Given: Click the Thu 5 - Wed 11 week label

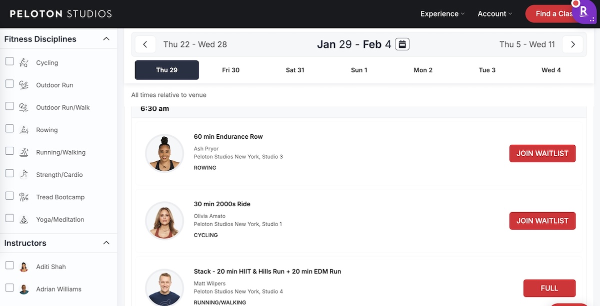Looking at the screenshot, I should coord(527,44).
